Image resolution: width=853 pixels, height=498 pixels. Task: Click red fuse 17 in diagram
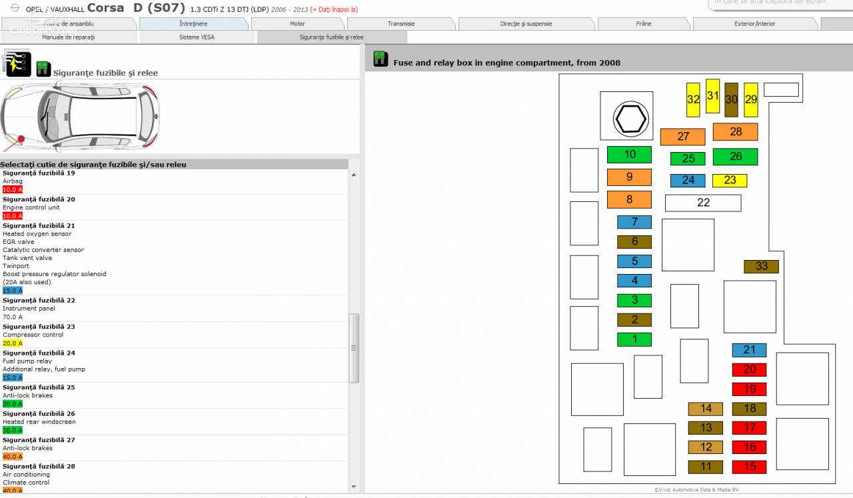tap(749, 427)
